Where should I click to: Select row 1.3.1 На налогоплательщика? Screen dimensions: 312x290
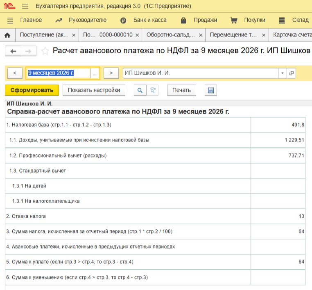46,201
